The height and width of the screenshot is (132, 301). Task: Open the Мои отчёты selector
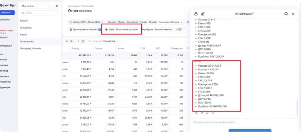36,6
